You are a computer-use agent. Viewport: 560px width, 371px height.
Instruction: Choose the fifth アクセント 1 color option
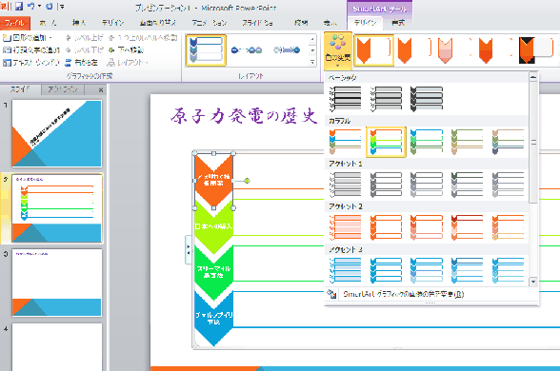[x=508, y=185]
